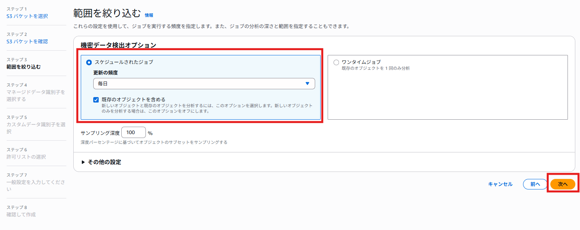Image resolution: width=580 pixels, height=230 pixels.
Task: Select the ワンタイムジョブ radio option
Action: [x=336, y=62]
